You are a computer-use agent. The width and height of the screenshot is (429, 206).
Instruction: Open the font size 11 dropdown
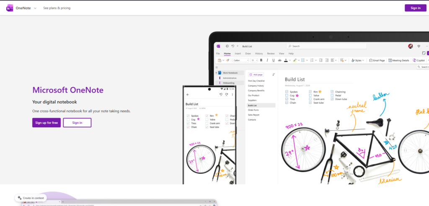click(x=254, y=60)
